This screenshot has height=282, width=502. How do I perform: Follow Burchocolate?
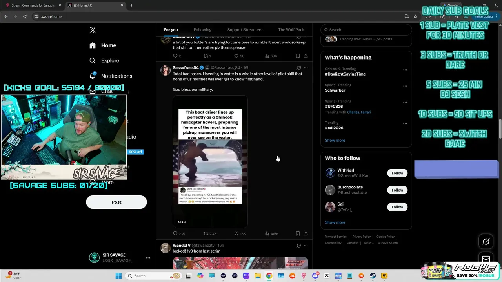coord(397,190)
